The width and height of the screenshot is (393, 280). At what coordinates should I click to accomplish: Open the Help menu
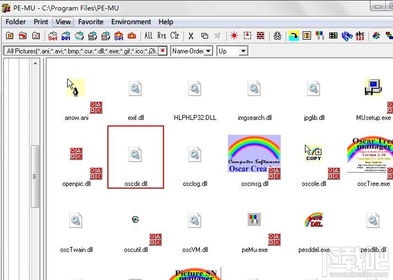coord(166,22)
